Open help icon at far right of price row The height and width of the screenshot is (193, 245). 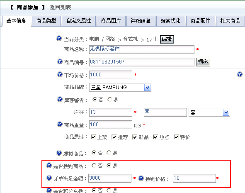point(240,74)
